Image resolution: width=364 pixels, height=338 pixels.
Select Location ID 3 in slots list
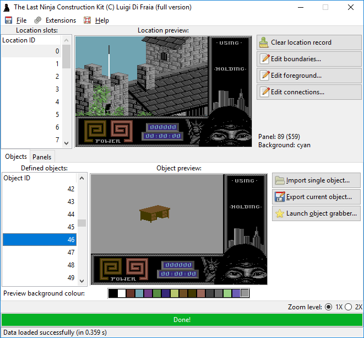(33, 89)
